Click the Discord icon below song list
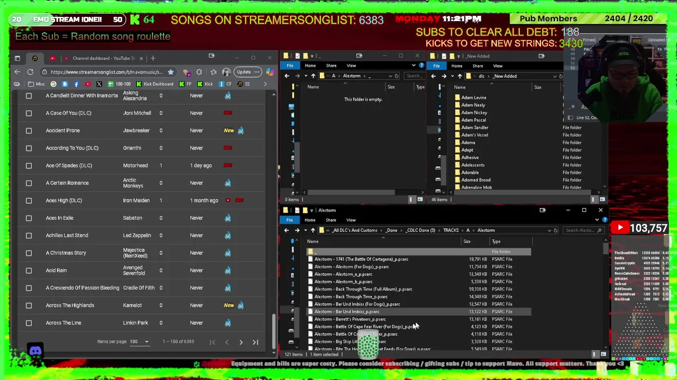The height and width of the screenshot is (380, 677). (35, 350)
